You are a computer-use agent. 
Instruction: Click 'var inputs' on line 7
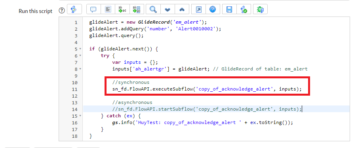coord(126,62)
